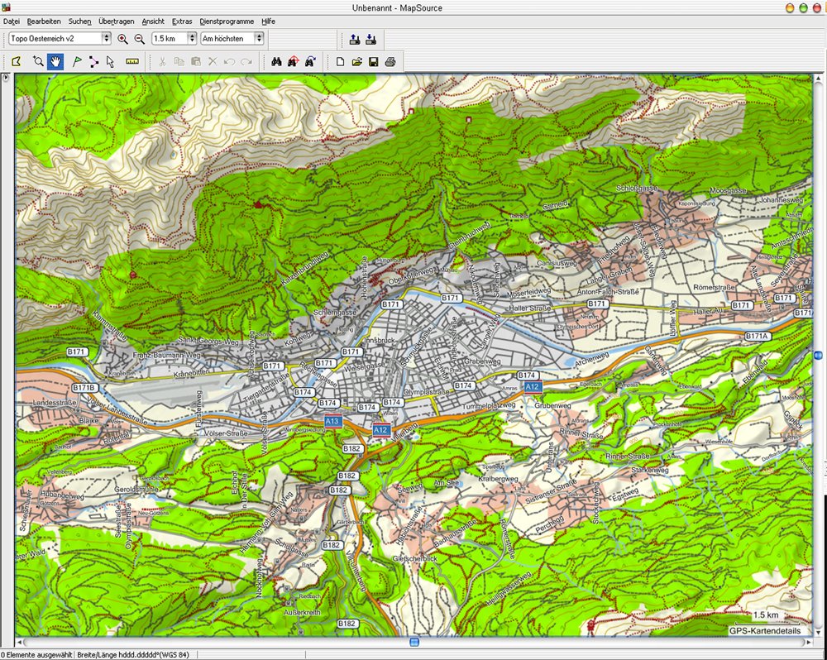
Task: Zoom out with minus magnifier
Action: coord(140,39)
